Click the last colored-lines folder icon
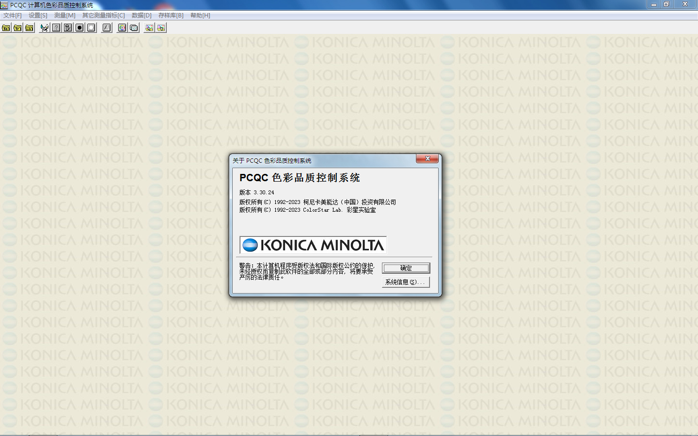 click(x=161, y=28)
